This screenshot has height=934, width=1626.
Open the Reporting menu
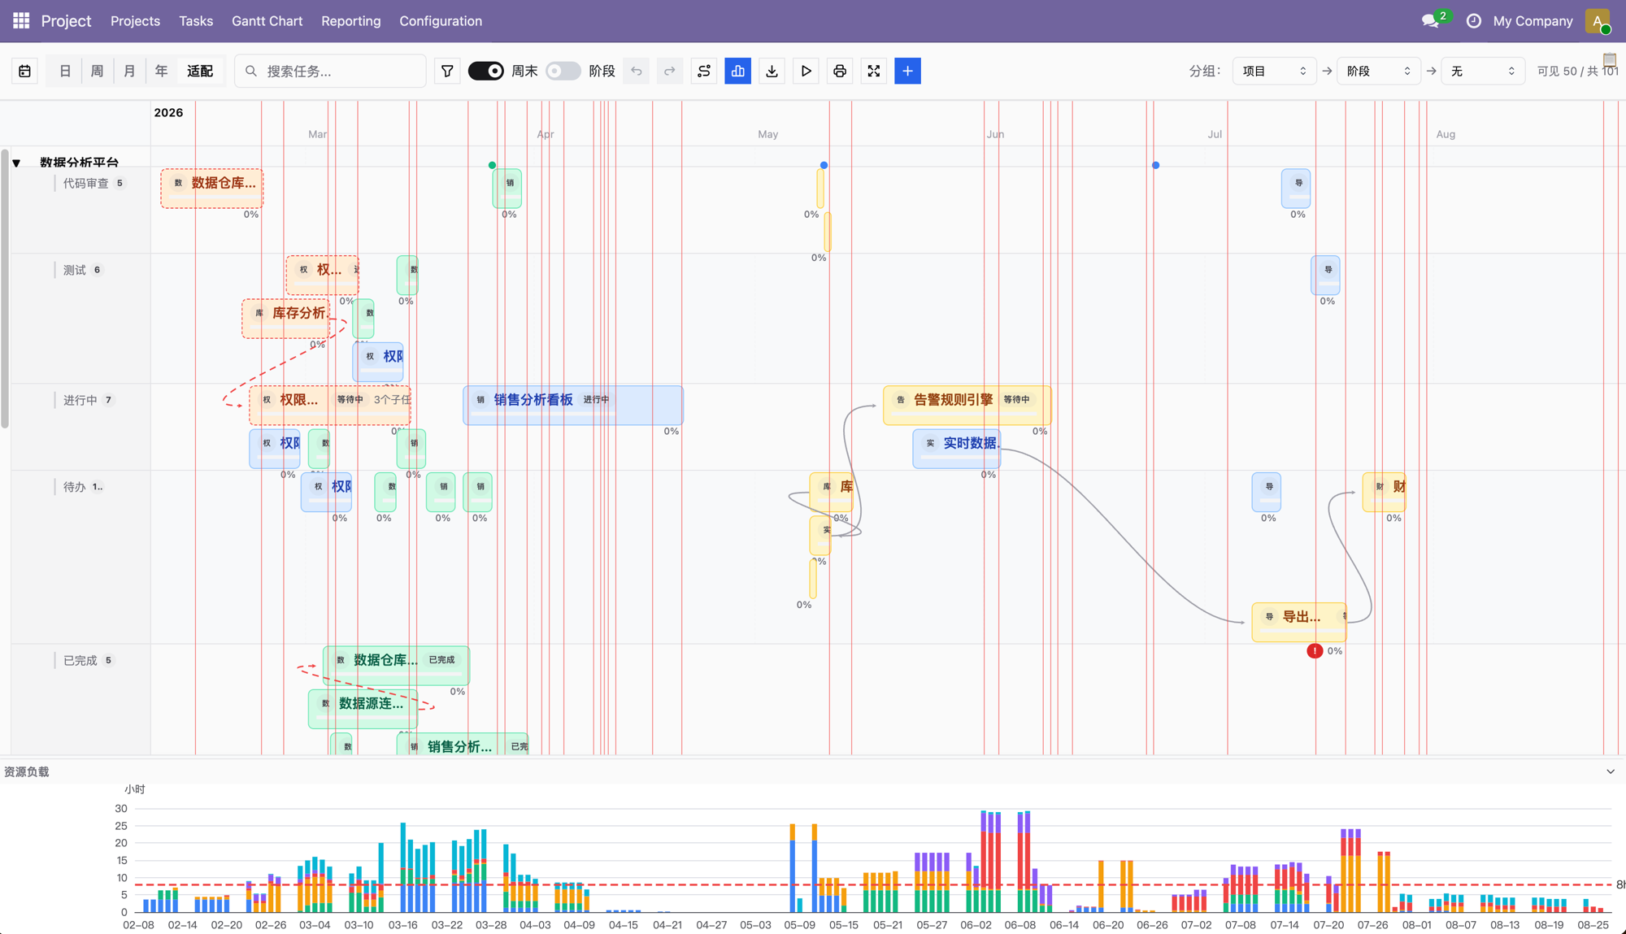pos(350,21)
